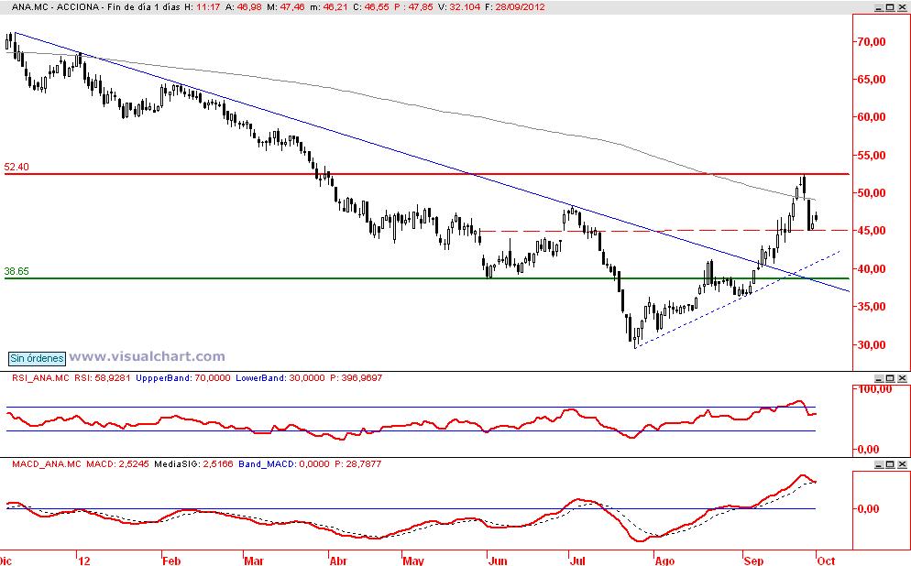Click the 'RSI: 58,9281' value
This screenshot has width=911, height=566.
(103, 378)
